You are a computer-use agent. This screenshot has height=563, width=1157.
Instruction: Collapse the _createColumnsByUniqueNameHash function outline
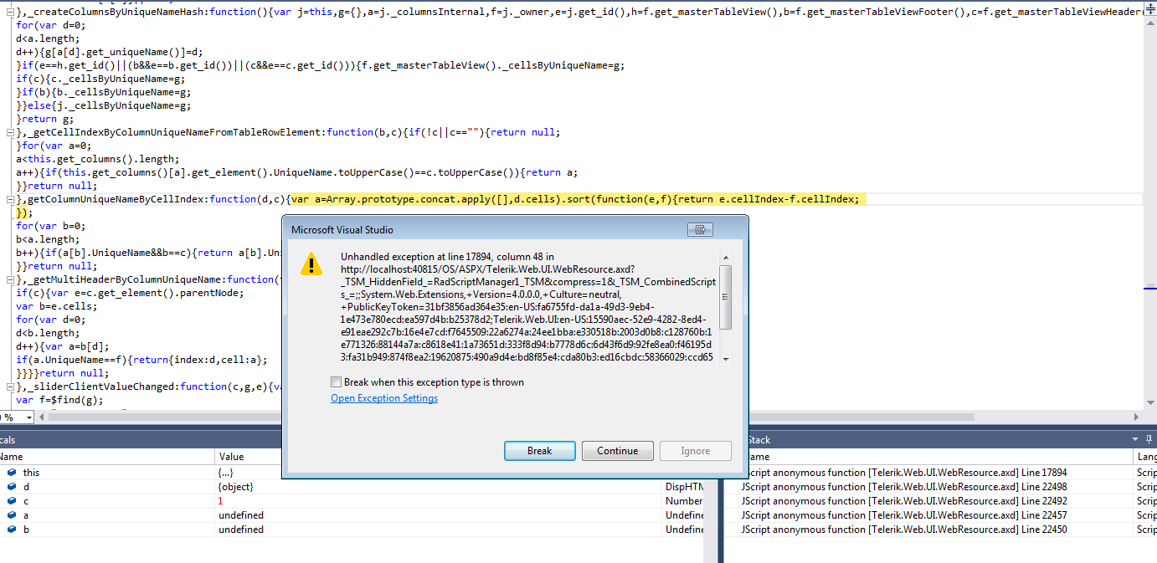10,12
